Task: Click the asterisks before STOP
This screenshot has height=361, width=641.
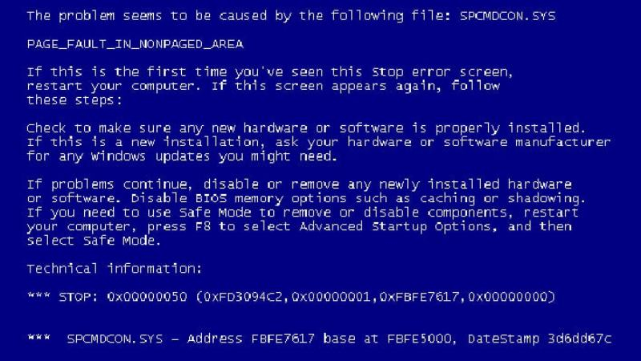Action: tap(38, 295)
